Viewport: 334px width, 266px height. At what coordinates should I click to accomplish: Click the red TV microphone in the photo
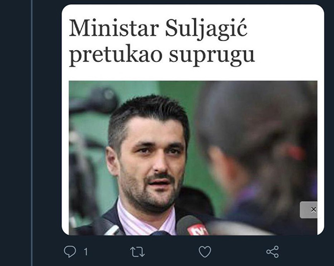click(x=192, y=226)
